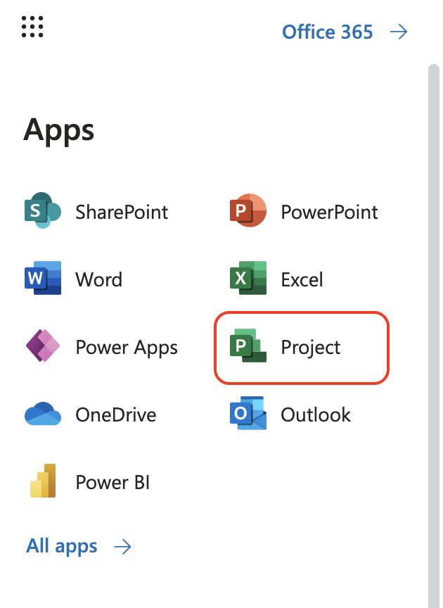Select the Power BI label
This screenshot has height=608, width=443.
click(113, 482)
